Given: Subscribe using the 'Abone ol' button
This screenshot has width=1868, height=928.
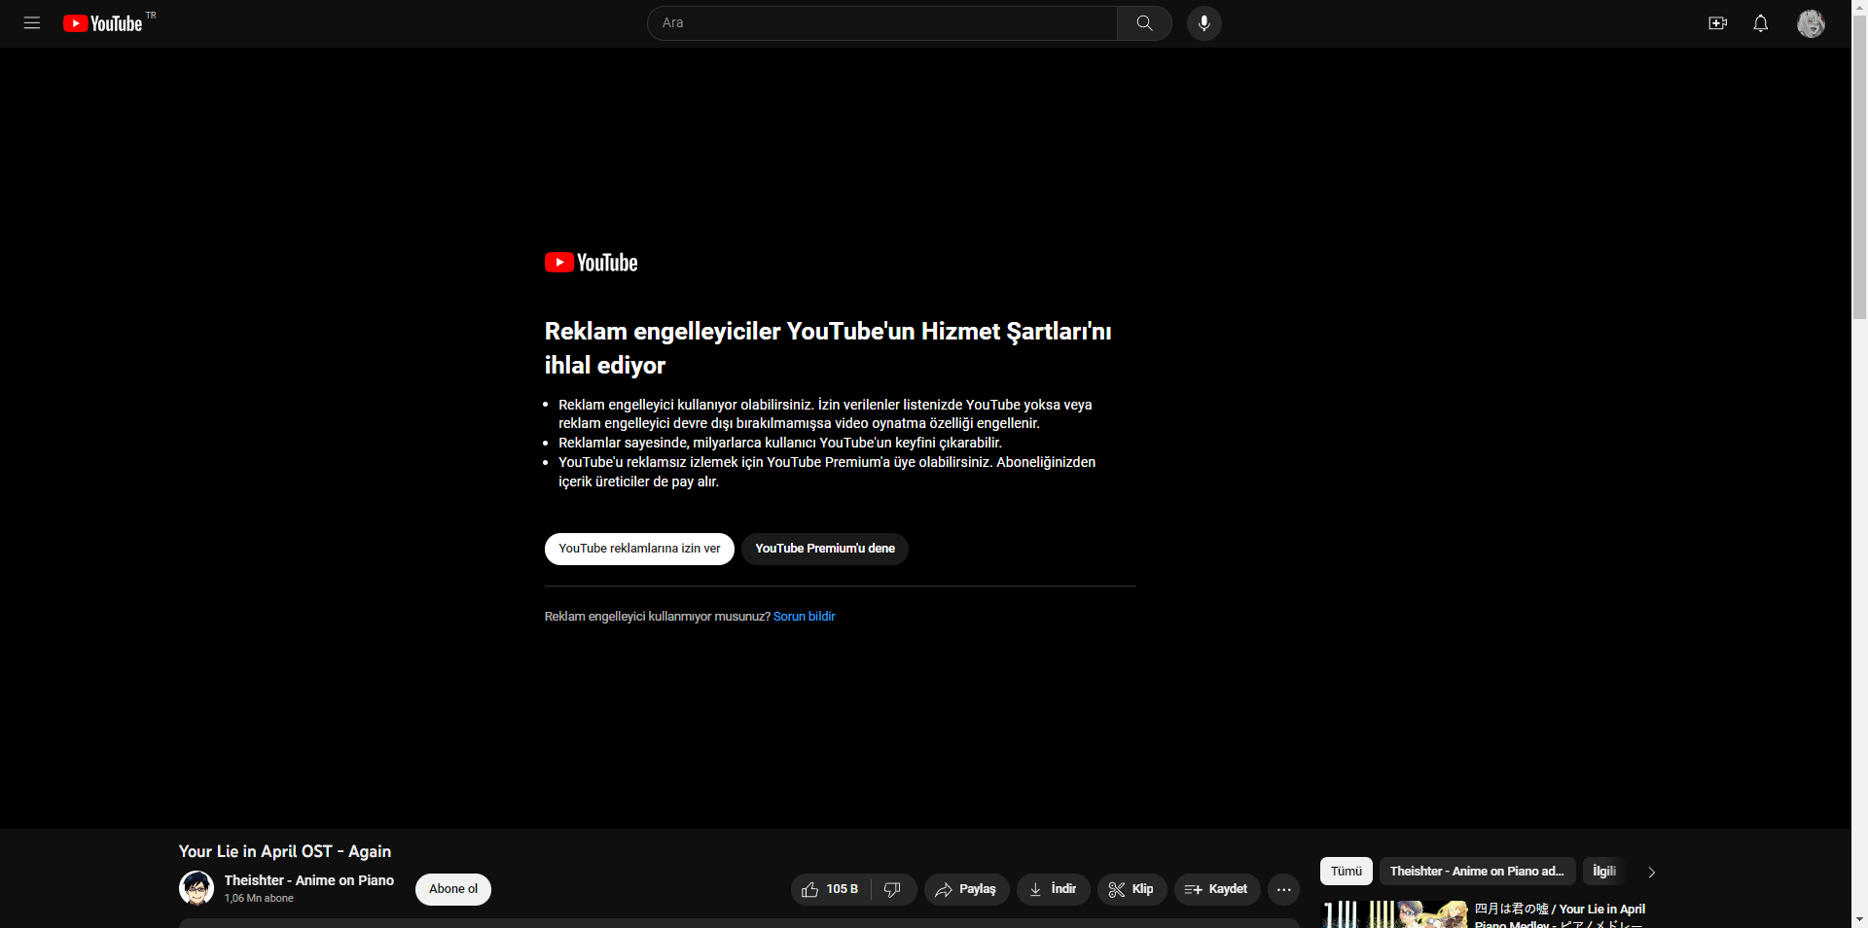Looking at the screenshot, I should pos(453,889).
